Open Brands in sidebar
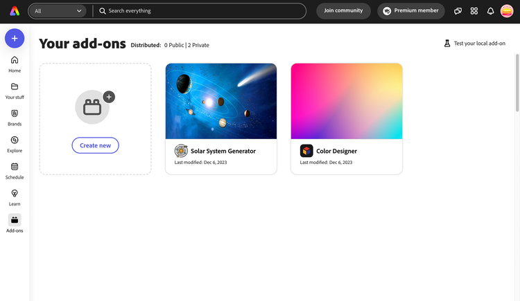Screen dimensions: 520x301 click(15, 118)
